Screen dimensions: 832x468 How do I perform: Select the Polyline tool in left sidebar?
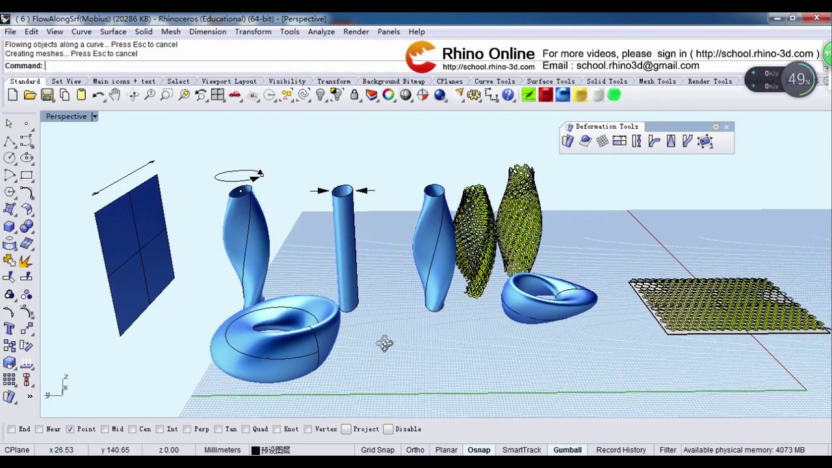(10, 140)
